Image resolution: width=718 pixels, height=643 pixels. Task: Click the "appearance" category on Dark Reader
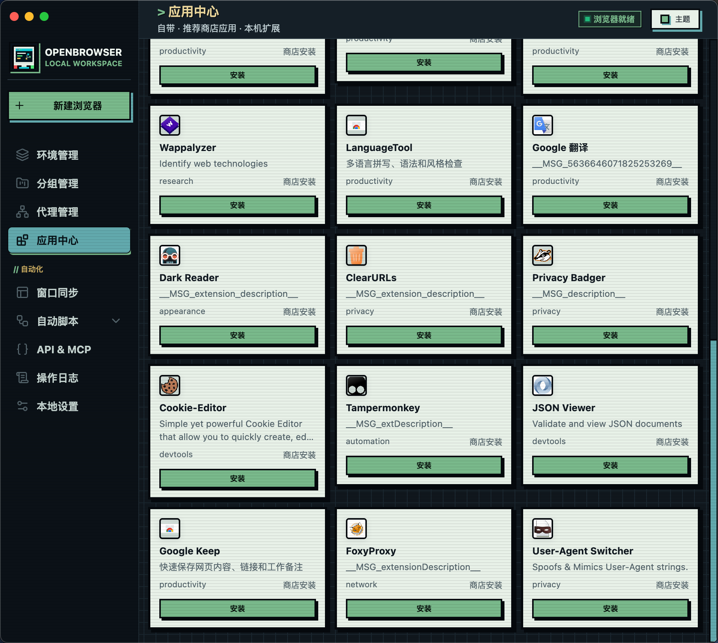click(182, 311)
